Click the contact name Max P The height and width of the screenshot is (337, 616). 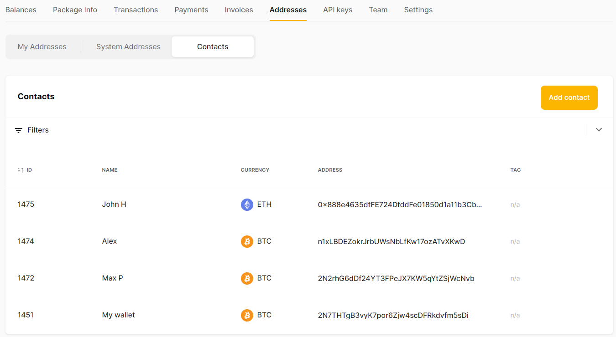point(112,278)
